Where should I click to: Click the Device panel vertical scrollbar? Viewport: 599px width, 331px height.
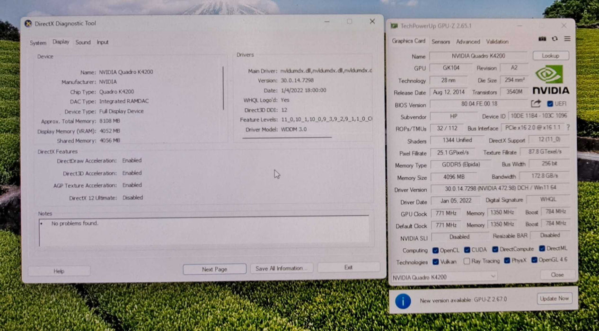pyautogui.click(x=223, y=88)
